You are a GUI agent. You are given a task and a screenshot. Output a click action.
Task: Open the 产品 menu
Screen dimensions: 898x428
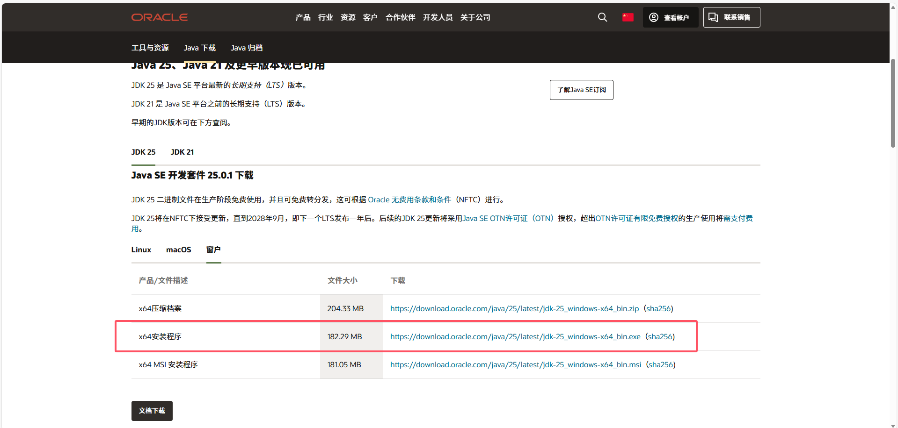[303, 17]
